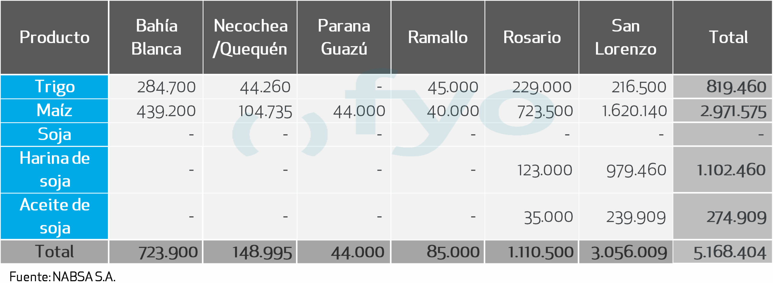Click the San Lorenzo column header
Image resolution: width=773 pixels, height=283 pixels.
pyautogui.click(x=626, y=37)
